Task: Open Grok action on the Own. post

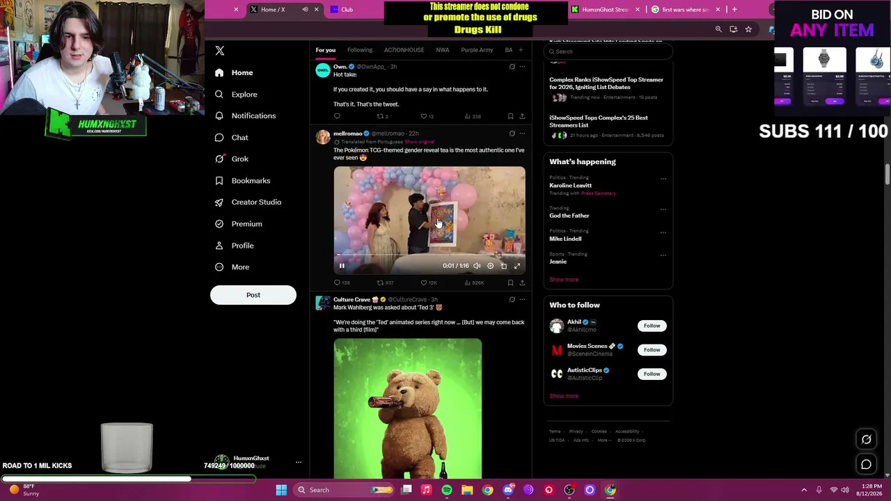Action: [x=512, y=67]
